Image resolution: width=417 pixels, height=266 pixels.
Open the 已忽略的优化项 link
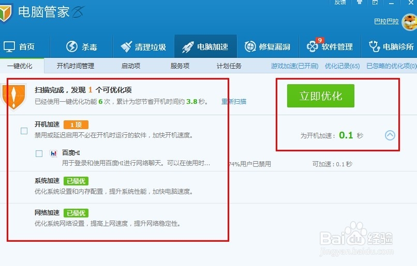[392, 66]
